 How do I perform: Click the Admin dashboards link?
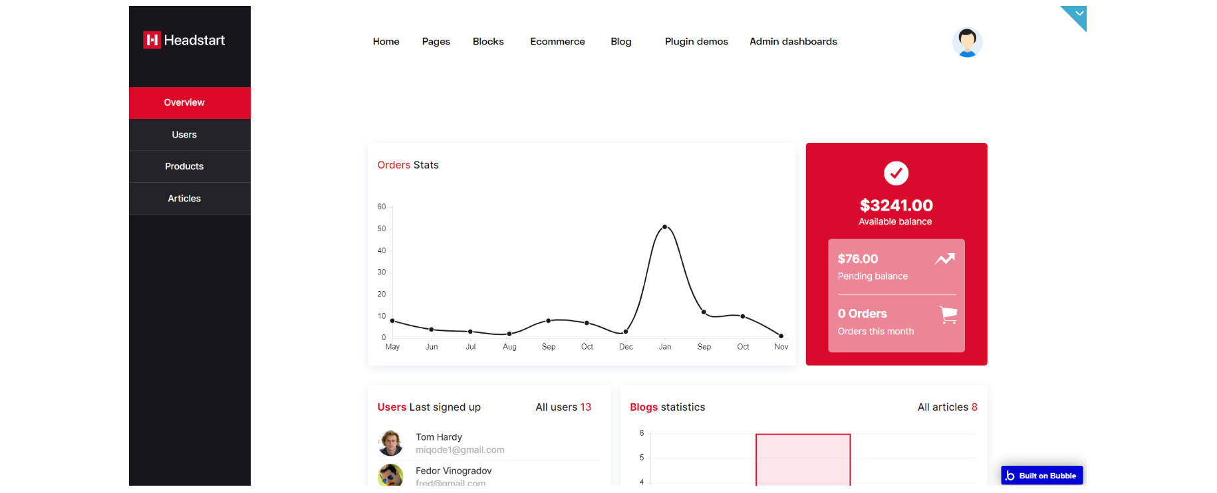tap(793, 41)
